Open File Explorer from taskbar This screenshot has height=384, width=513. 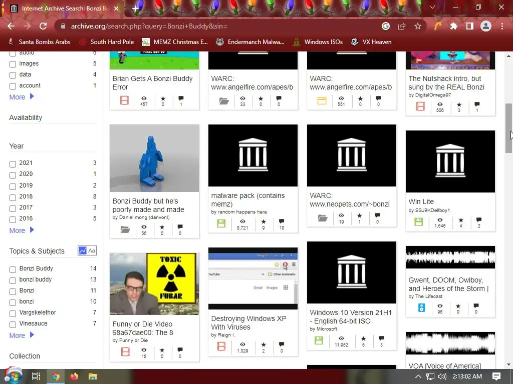[93, 376]
